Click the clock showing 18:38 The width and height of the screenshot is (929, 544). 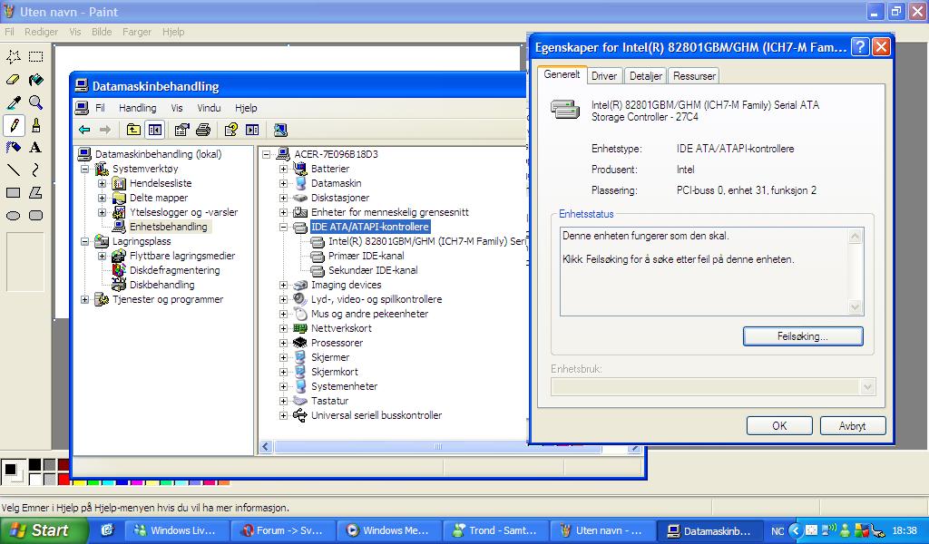[905, 531]
